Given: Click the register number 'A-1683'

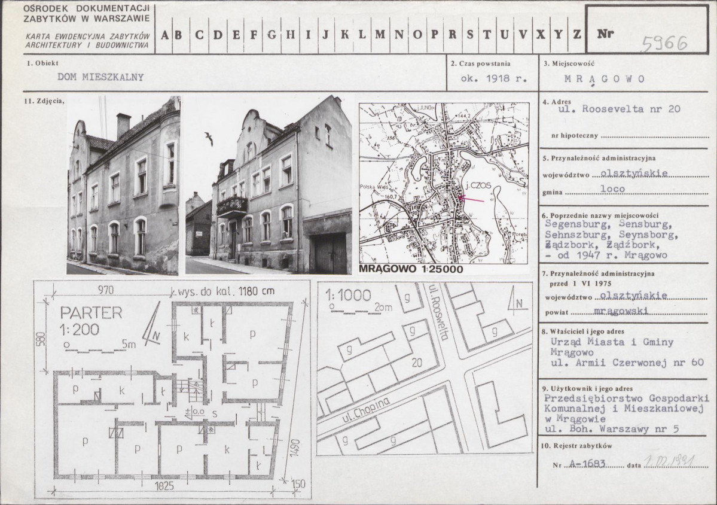Looking at the screenshot, I should 587,464.
